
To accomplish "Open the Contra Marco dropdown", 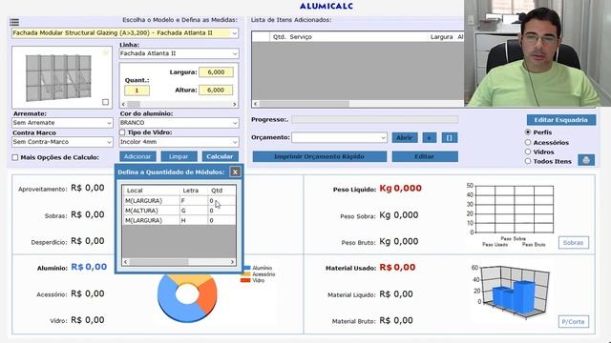I will tap(62, 142).
